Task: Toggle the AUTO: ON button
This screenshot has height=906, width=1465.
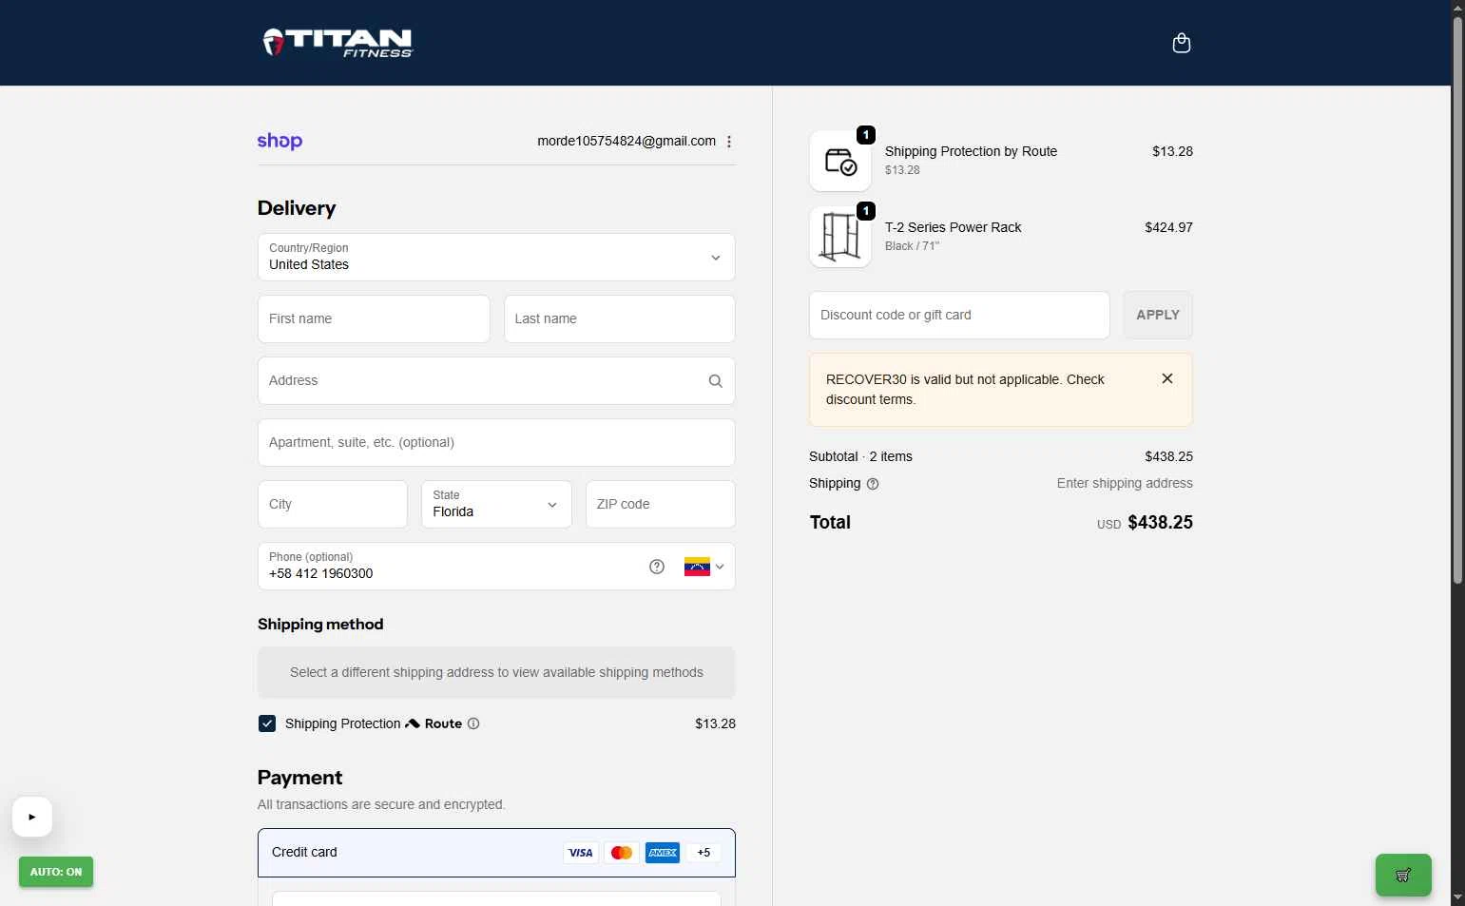Action: tap(56, 872)
